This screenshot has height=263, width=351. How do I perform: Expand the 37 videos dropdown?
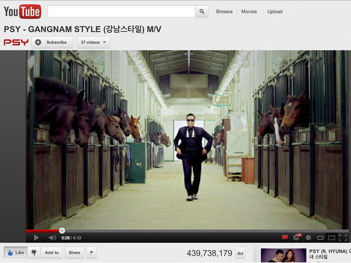tap(94, 42)
